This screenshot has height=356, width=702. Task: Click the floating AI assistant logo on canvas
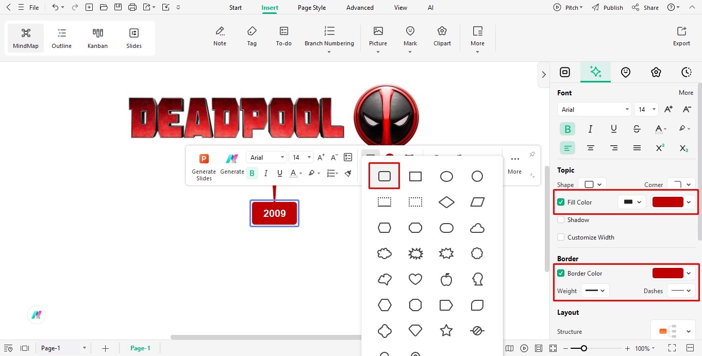coord(37,315)
